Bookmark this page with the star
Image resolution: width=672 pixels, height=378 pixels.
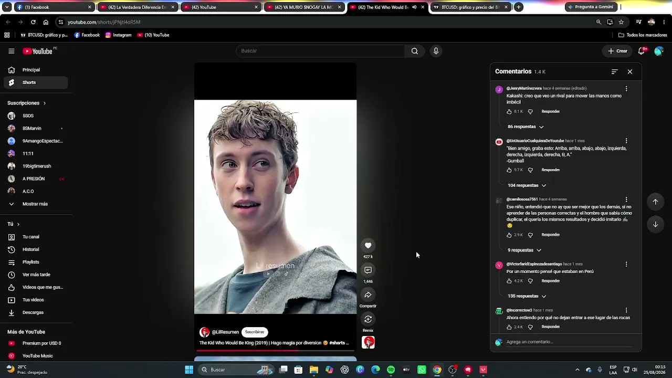tap(621, 22)
